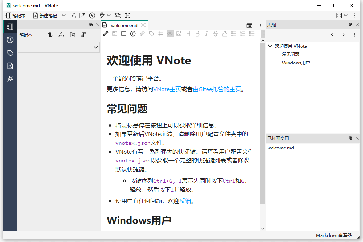Close the 大纲 outline panel

click(357, 25)
